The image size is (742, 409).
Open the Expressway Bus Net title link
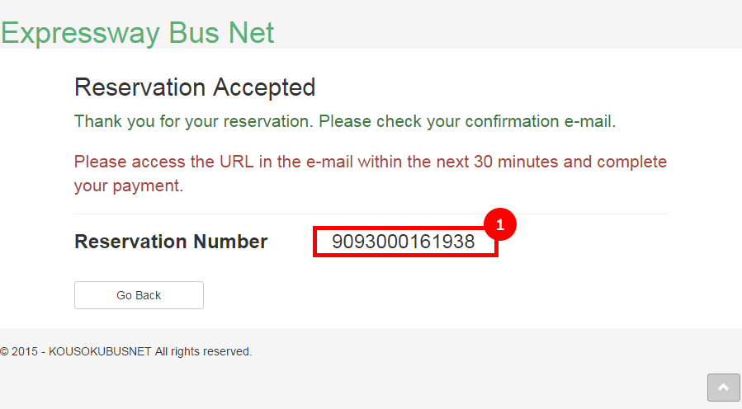tap(137, 33)
